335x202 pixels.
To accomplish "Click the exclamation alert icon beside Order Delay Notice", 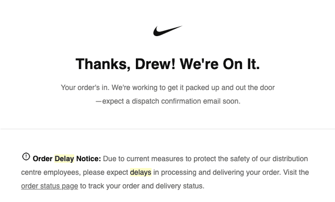I will (x=26, y=156).
